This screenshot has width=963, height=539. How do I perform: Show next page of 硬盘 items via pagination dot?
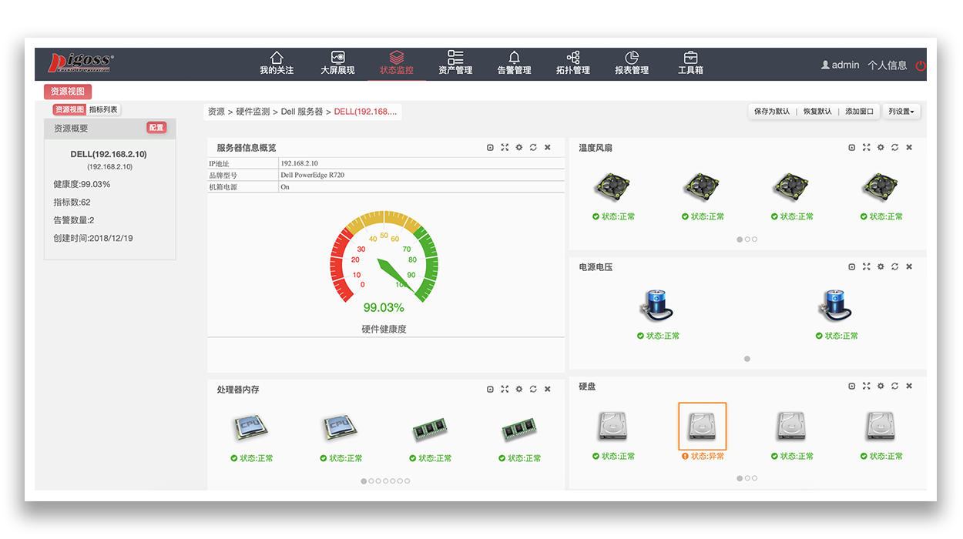click(747, 477)
